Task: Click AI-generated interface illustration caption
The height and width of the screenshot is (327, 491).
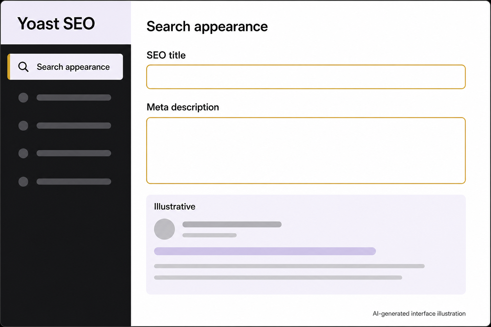Action: [x=419, y=314]
